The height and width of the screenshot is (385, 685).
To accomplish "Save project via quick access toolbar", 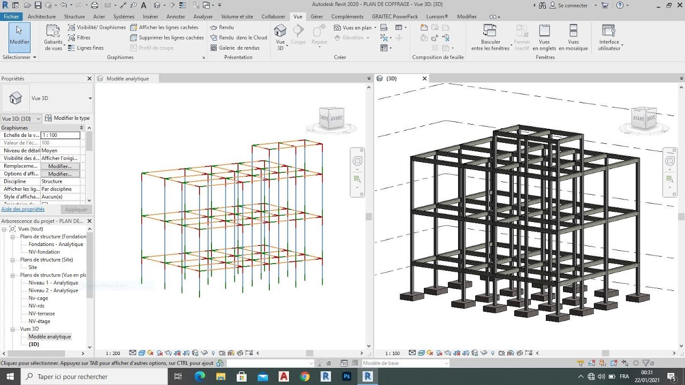I will [x=38, y=5].
